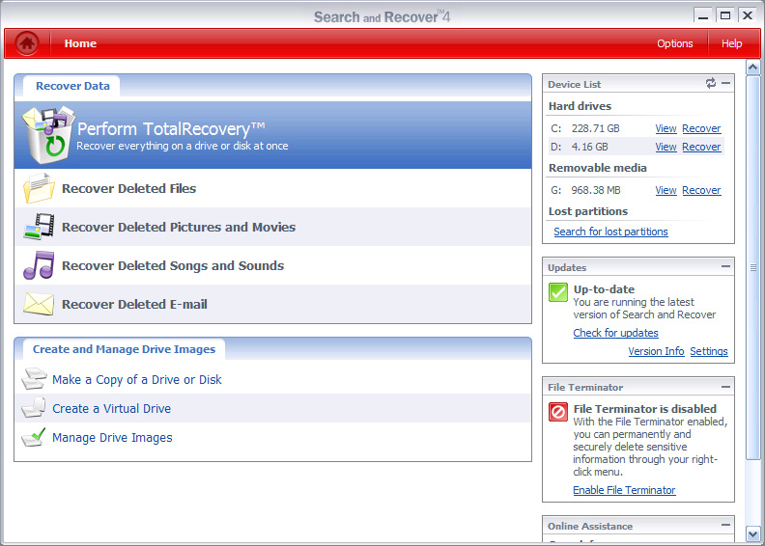Click the film and photo icon for Pictures and Movies
765x546 pixels.
point(39,227)
